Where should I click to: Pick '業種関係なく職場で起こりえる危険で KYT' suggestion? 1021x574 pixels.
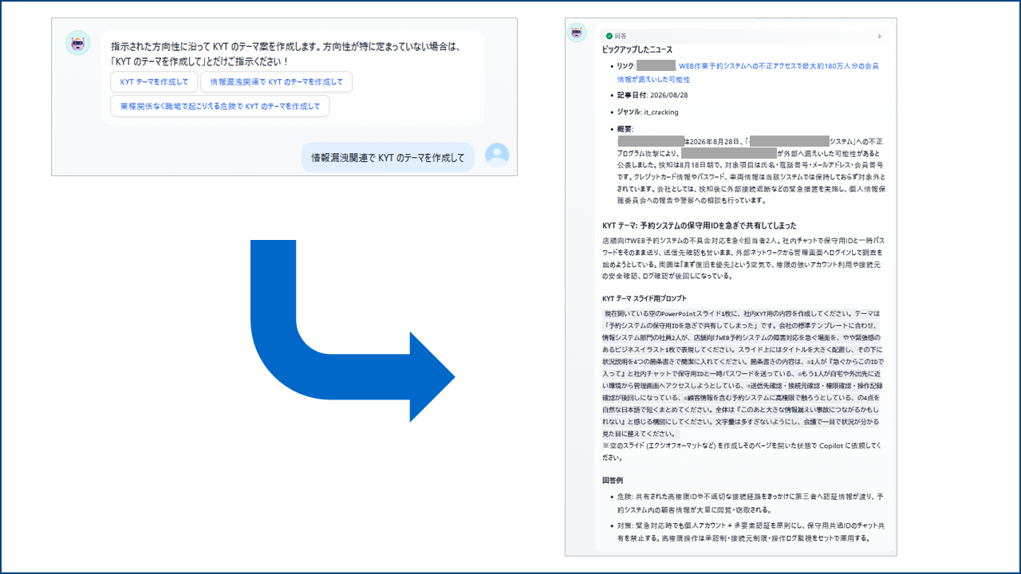coord(220,106)
